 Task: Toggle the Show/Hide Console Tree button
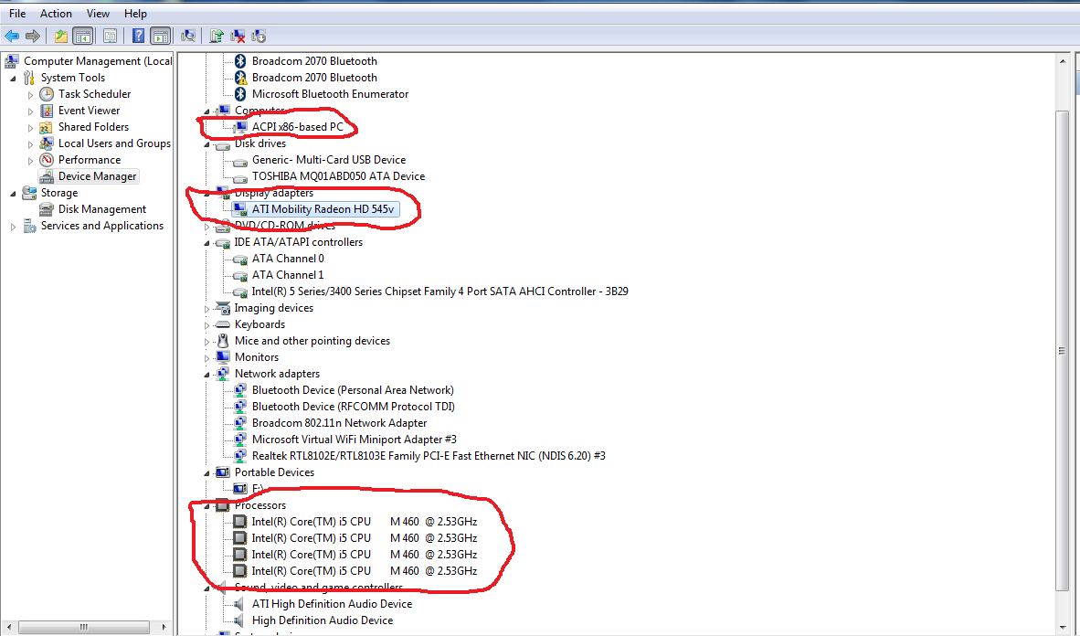tap(83, 36)
